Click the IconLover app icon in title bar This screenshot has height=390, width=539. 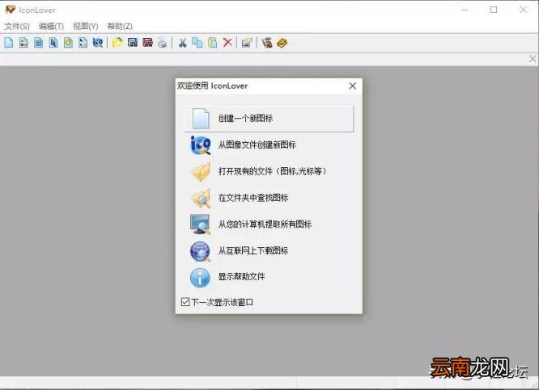(x=11, y=9)
